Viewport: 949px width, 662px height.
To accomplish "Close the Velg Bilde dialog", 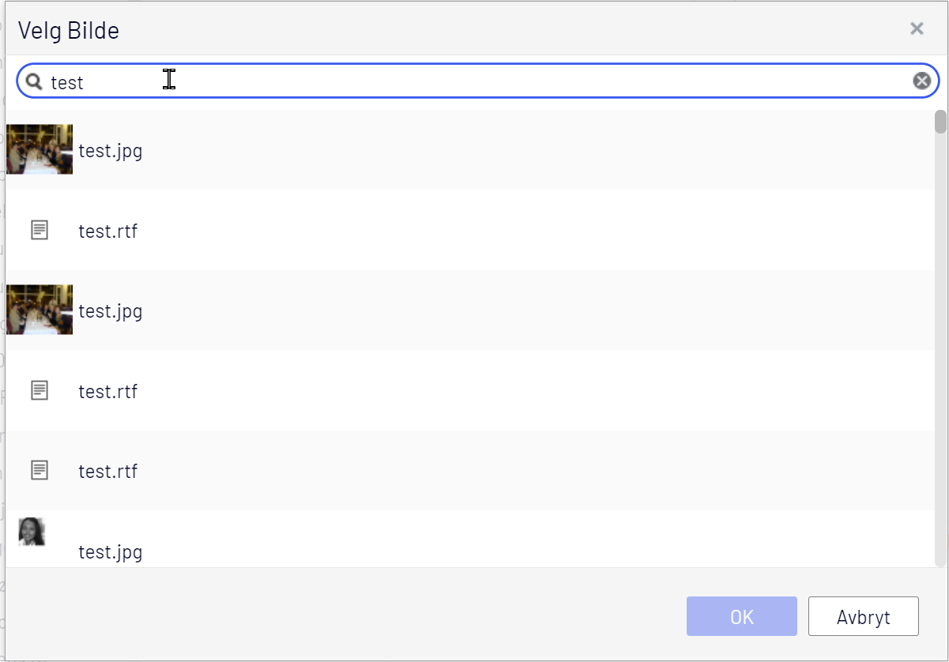I will pyautogui.click(x=917, y=29).
